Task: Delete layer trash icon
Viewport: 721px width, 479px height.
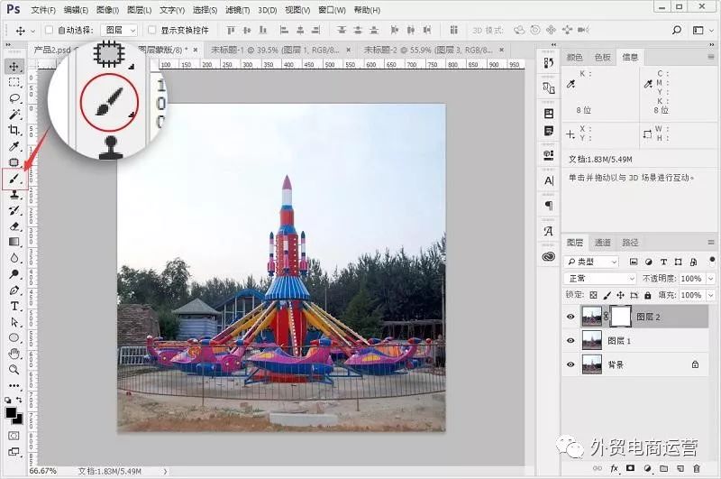Action: point(697,468)
